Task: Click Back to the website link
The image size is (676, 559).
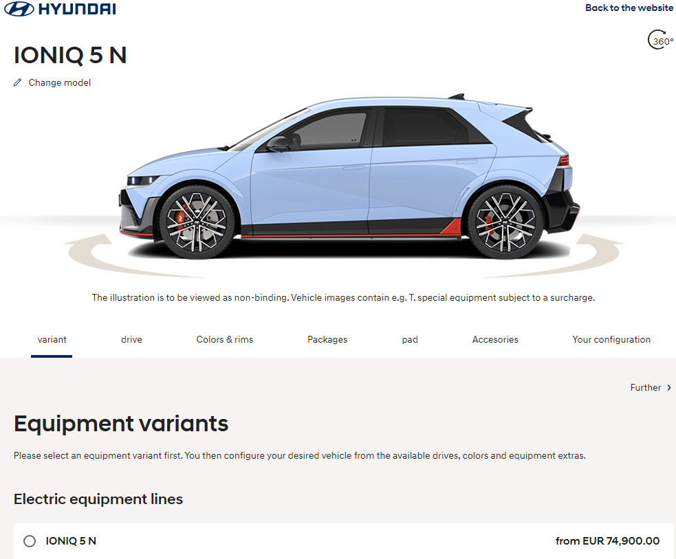Action: coord(629,8)
